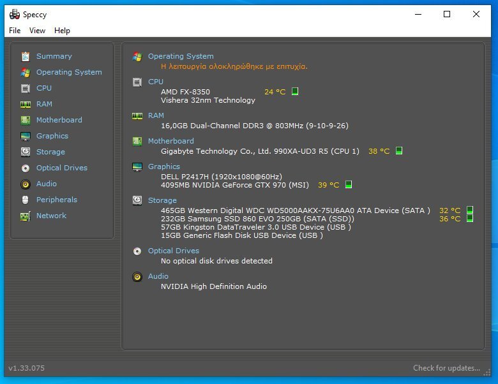Click the Operating System flag icon in sidebar
498x384 pixels.
(26, 72)
